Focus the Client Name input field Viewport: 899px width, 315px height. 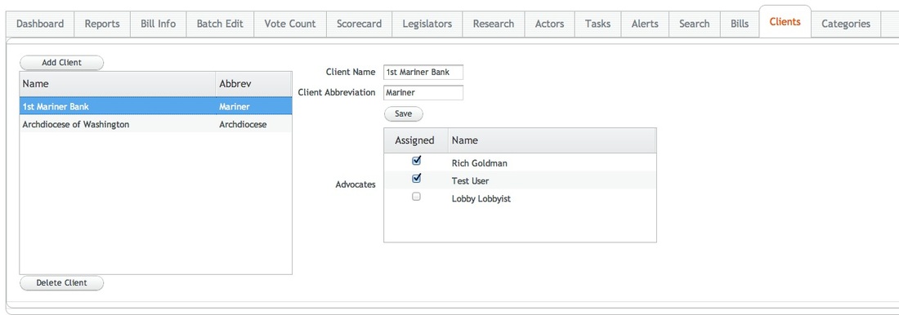pyautogui.click(x=423, y=72)
